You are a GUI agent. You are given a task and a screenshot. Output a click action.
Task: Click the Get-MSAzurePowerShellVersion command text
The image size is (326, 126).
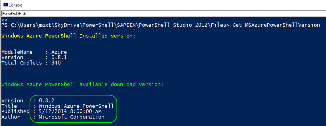point(276,25)
